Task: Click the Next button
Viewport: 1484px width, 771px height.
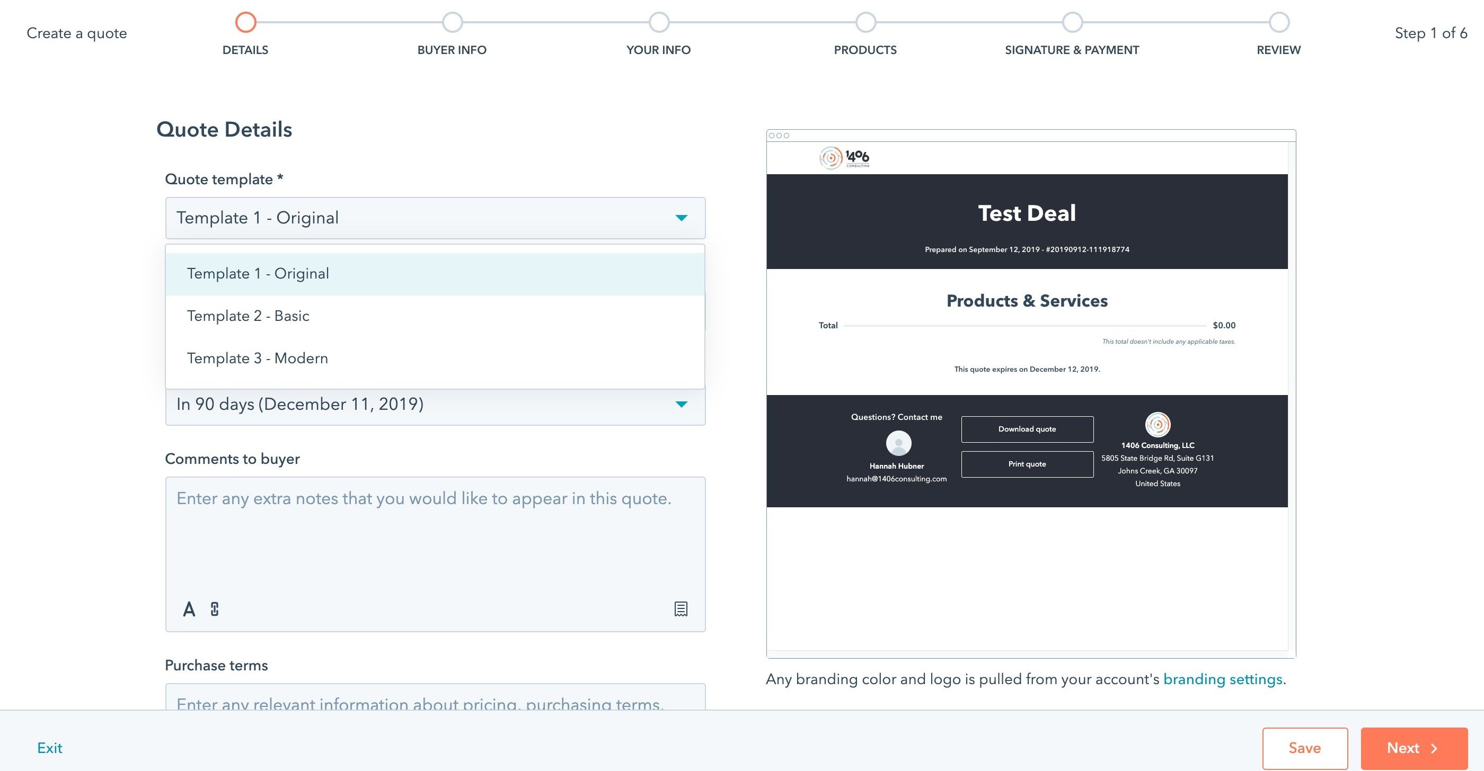Action: [x=1414, y=747]
